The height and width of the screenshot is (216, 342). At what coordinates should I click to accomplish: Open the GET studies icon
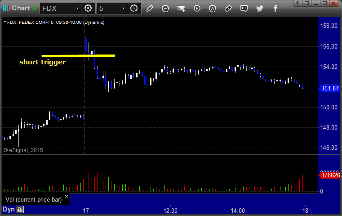tap(181, 9)
